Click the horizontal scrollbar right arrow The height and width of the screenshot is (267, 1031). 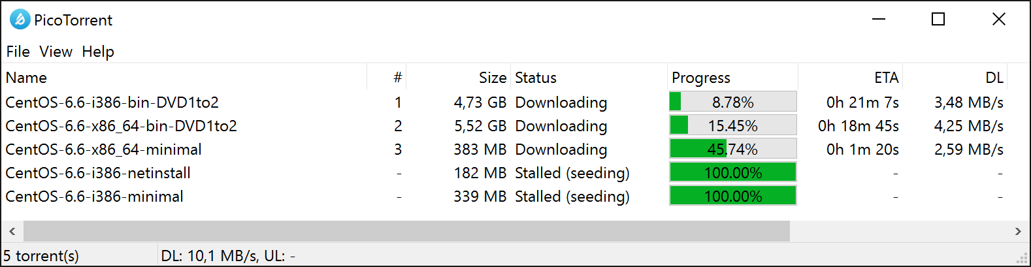pos(1017,231)
